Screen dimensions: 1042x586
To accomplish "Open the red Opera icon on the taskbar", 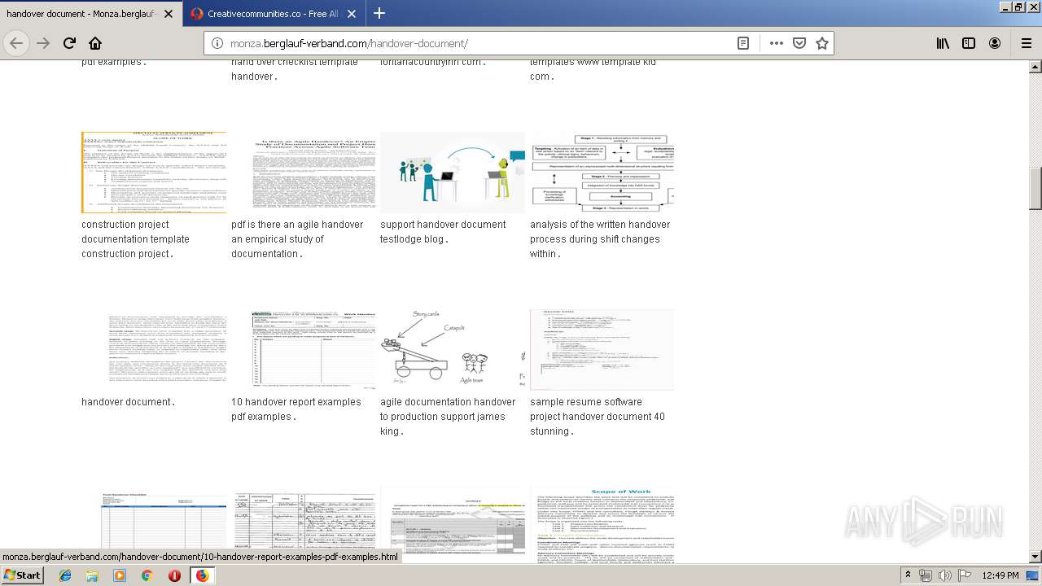I will pos(174,575).
